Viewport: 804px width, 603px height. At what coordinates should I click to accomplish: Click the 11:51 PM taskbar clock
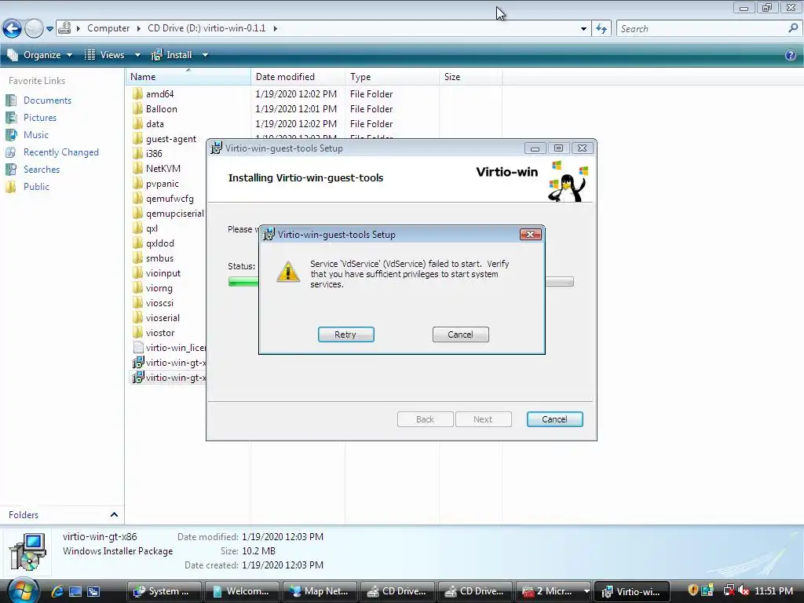click(774, 591)
